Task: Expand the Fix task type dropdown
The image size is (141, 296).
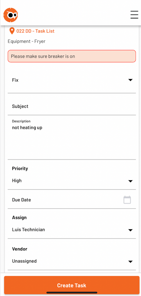Action: tap(72, 80)
